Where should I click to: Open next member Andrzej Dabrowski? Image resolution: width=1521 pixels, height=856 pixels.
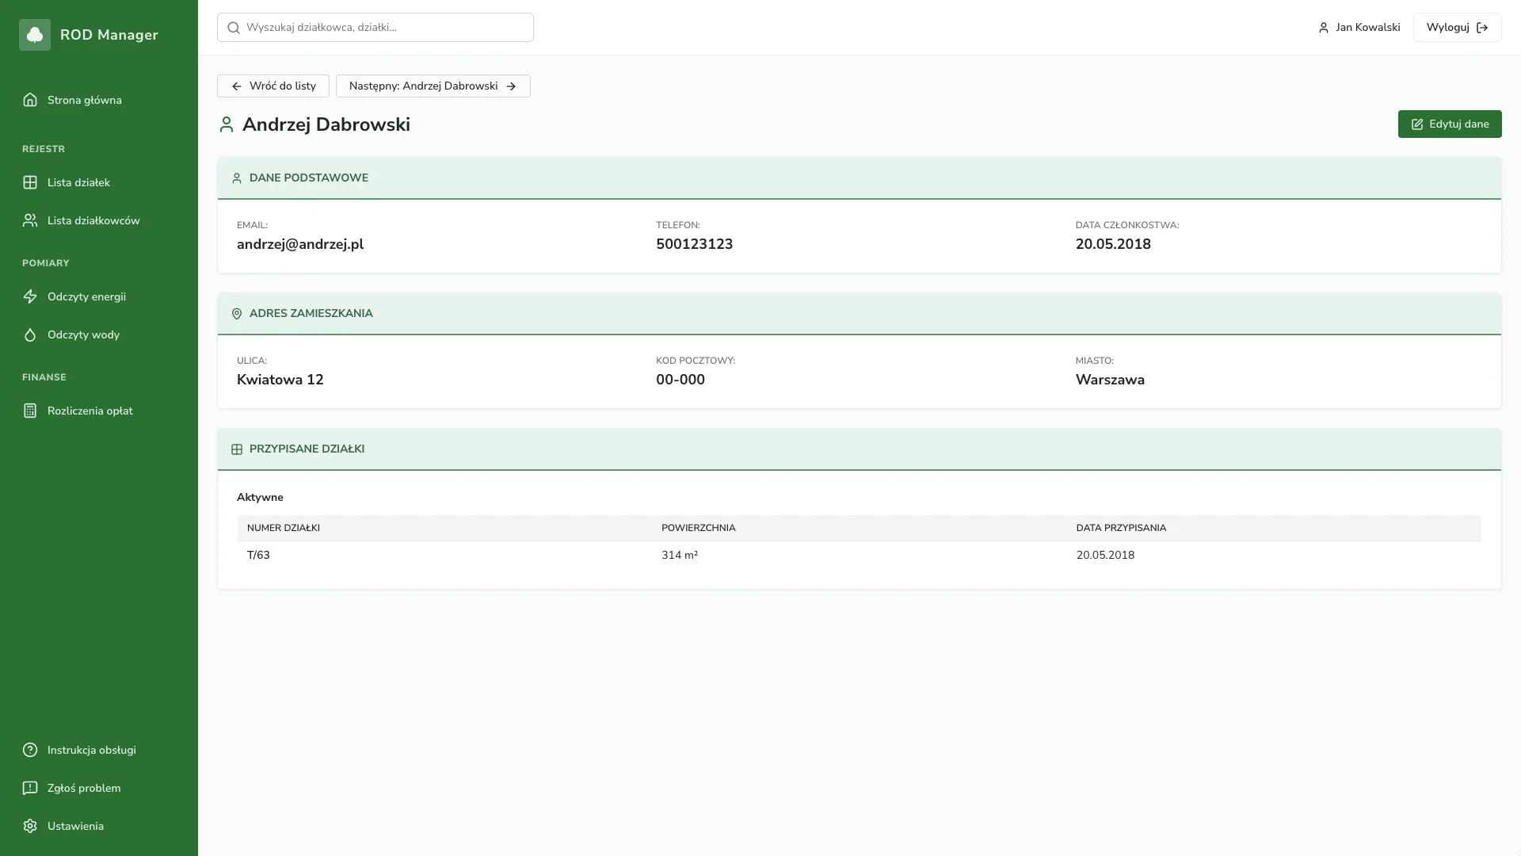point(433,86)
